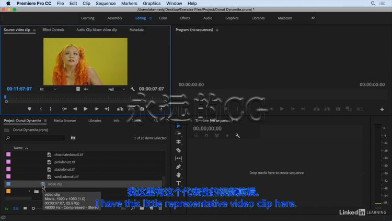Switch to Effect Controls tab
This screenshot has height=221, width=392.
[x=53, y=30]
